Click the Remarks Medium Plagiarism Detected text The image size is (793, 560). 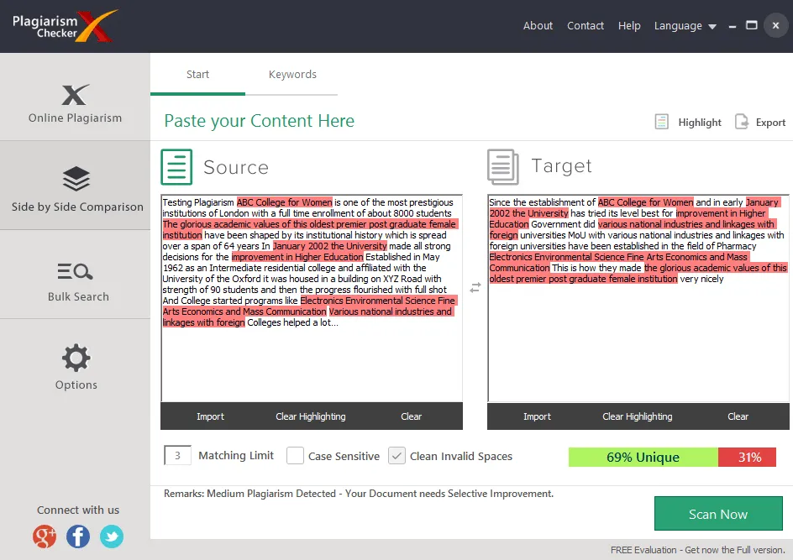click(359, 494)
